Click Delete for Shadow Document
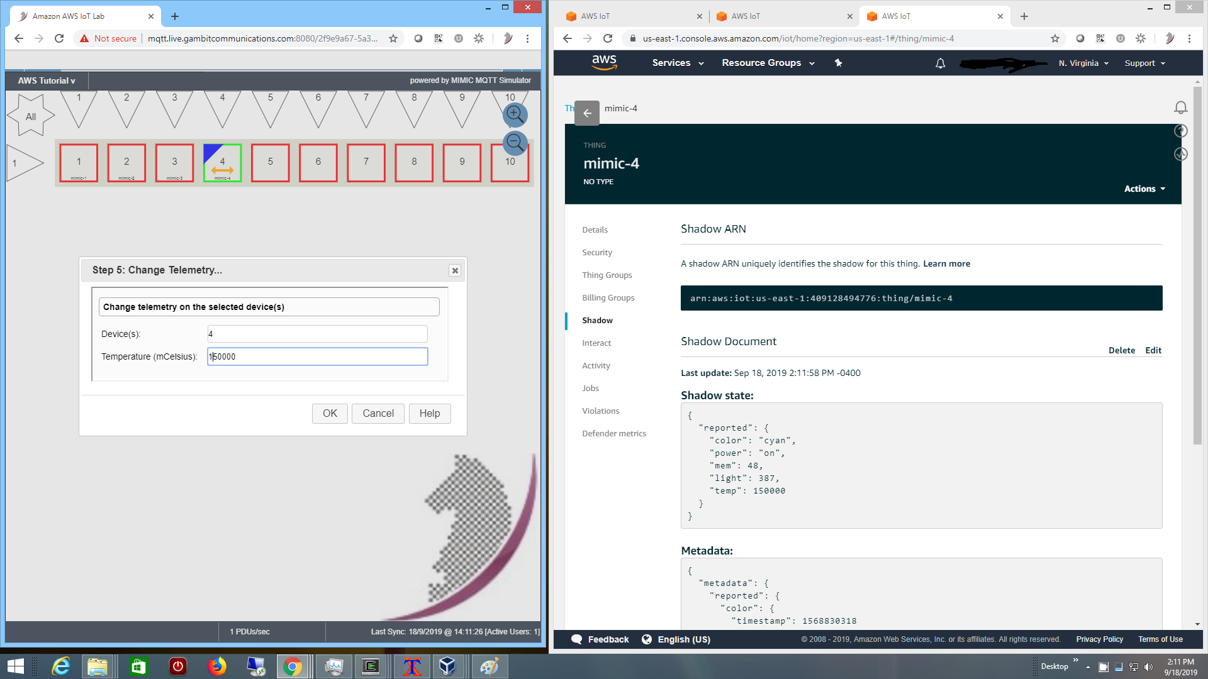 coord(1122,350)
